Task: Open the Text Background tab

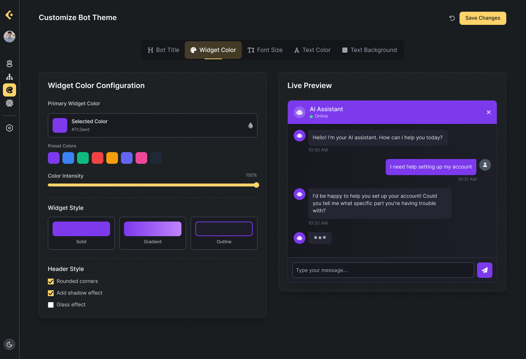Action: tap(369, 50)
